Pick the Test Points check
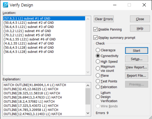The image size is (152, 119). point(98,81)
